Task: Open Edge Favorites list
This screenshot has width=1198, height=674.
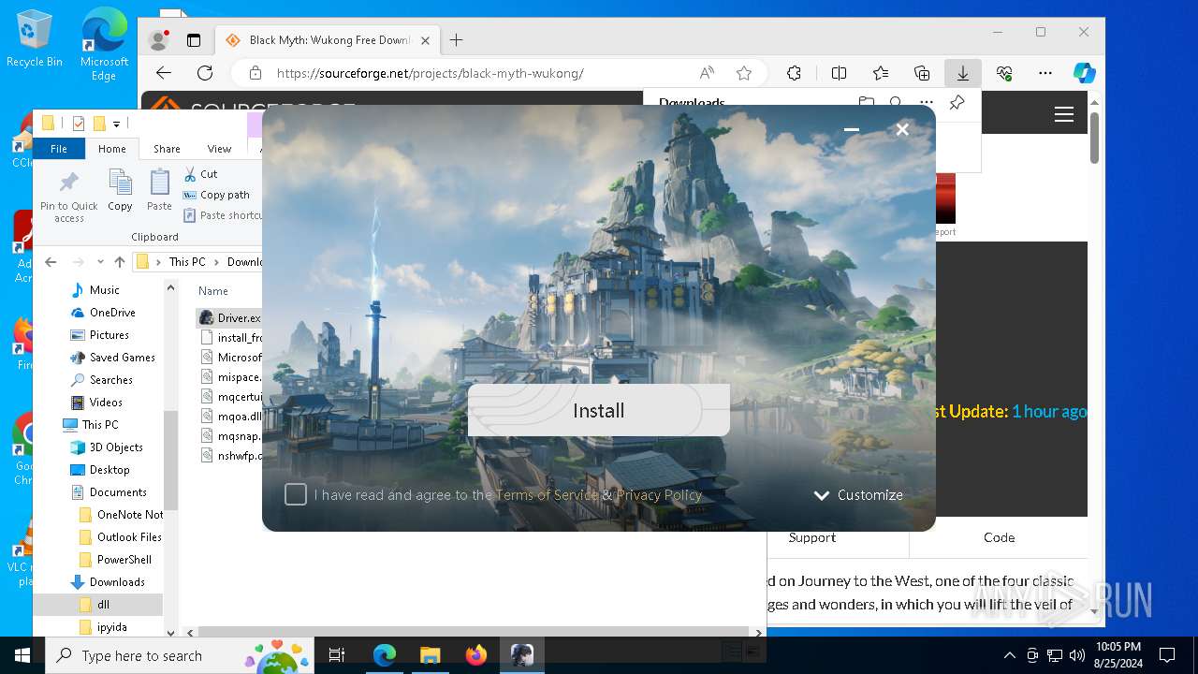Action: pyautogui.click(x=881, y=73)
